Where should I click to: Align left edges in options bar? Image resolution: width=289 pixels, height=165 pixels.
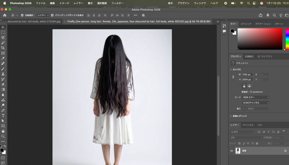89,15
